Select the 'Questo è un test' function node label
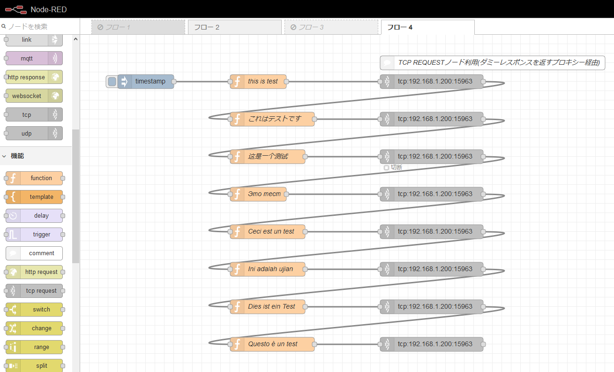Image resolution: width=614 pixels, height=372 pixels. coord(273,344)
